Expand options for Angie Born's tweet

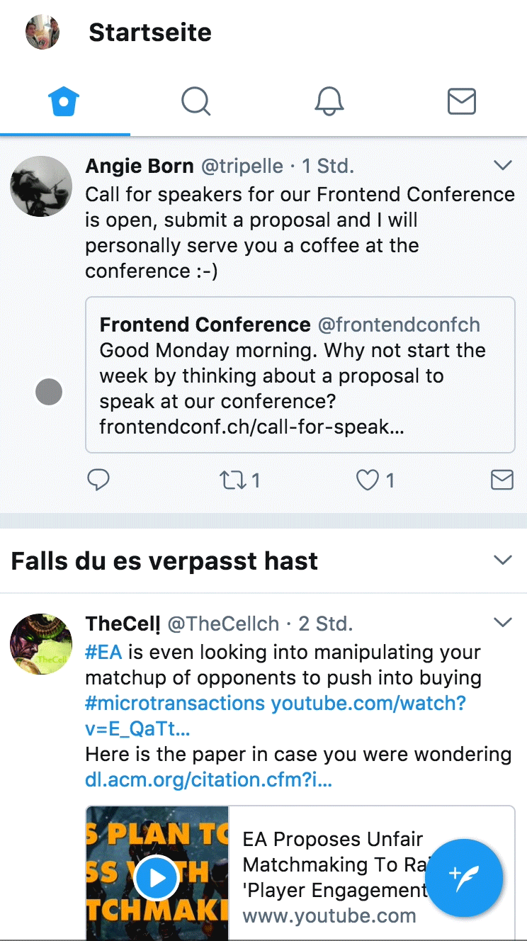click(x=502, y=166)
